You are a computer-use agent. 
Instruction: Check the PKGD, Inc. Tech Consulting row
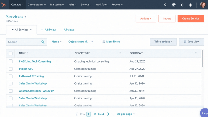click(11, 61)
